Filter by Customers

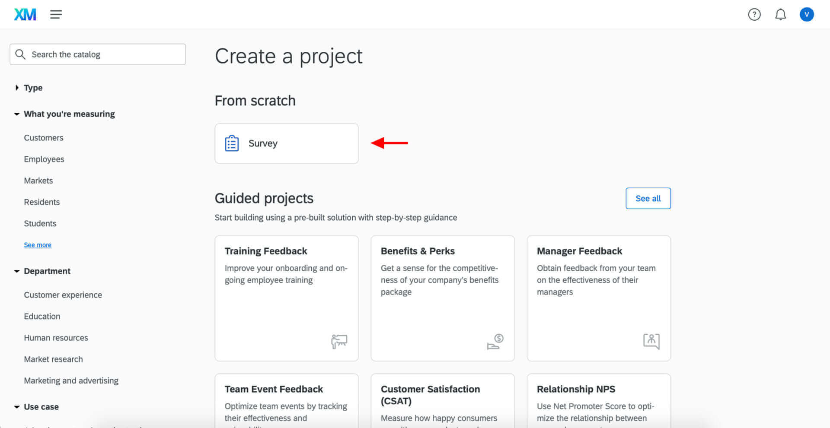coord(44,138)
